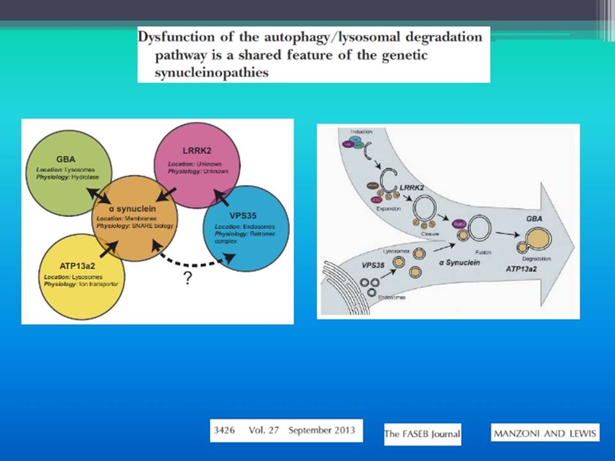Click the large closed autophagosome ring beside Rab7
The image size is (615, 461).
point(480,228)
